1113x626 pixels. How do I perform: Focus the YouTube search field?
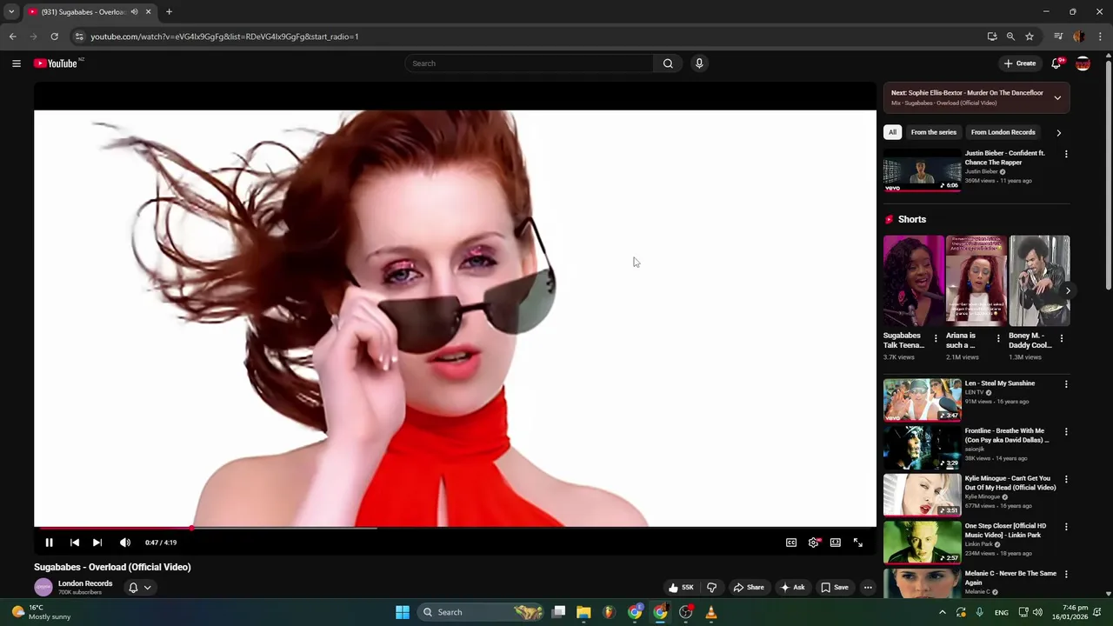[x=529, y=63]
